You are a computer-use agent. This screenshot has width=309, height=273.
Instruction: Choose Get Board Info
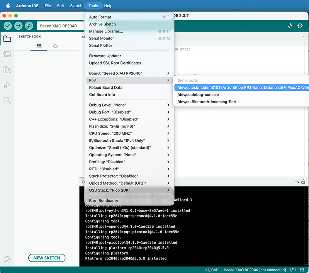129,95
